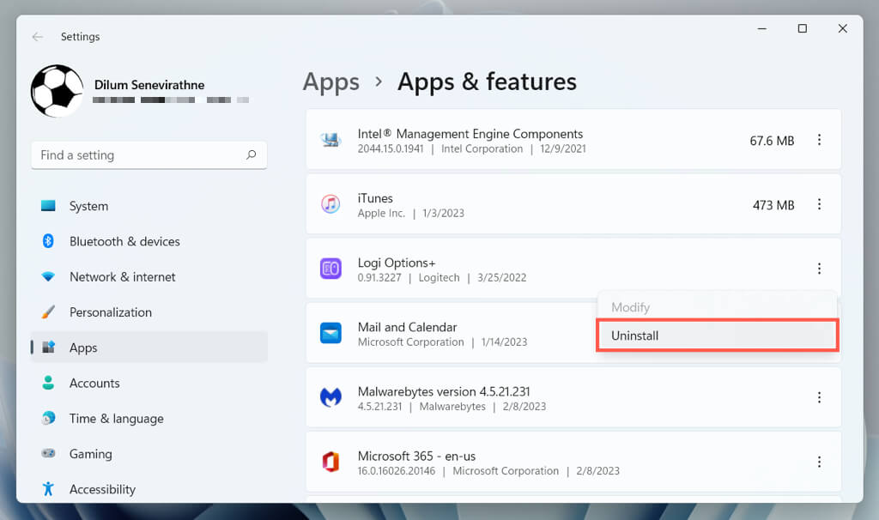Viewport: 879px width, 520px height.
Task: Click the Logi Options+ app icon
Action: (330, 269)
